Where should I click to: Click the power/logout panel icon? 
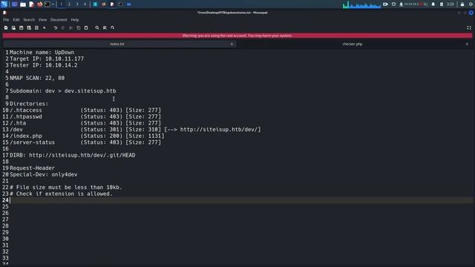[x=471, y=4]
